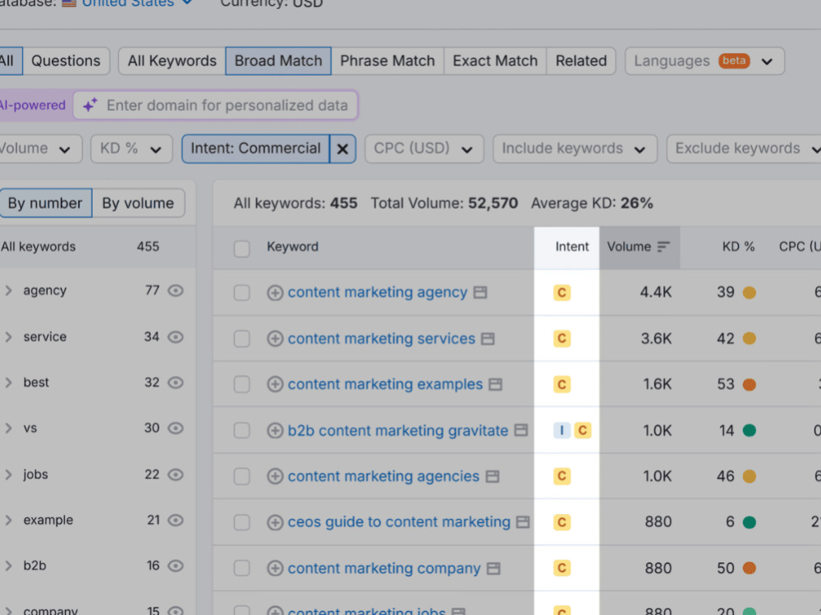Switch to the Questions tab
Viewport: 821px width, 615px height.
pyautogui.click(x=66, y=61)
